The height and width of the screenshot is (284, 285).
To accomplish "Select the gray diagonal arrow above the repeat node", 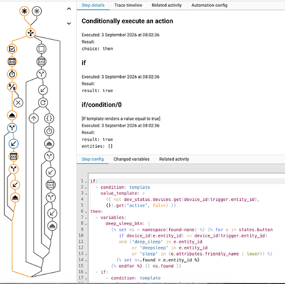I will [43, 90].
